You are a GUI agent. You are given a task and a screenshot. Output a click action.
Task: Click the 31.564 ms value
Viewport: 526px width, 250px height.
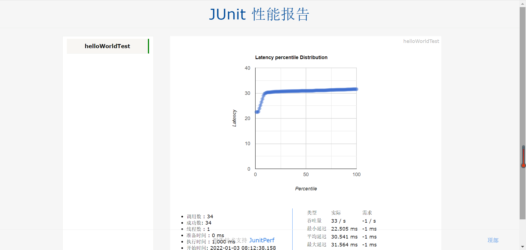tap(344, 245)
